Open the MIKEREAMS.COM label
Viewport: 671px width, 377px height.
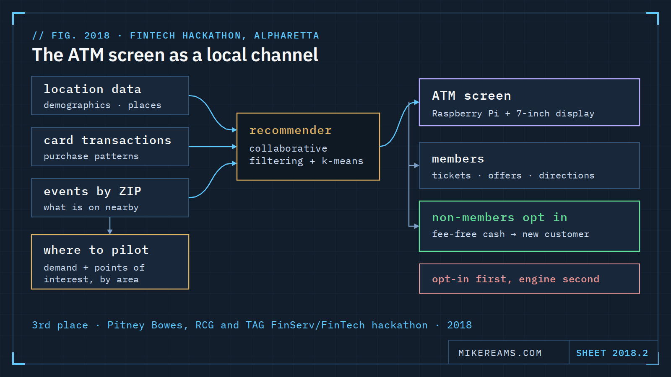click(500, 353)
